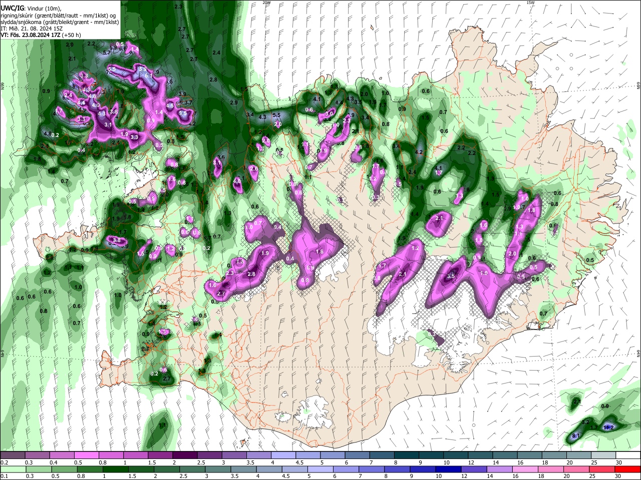The image size is (641, 480).
Task: Click the white swatch labeled 30 on upper scale
Action: coord(627,455)
